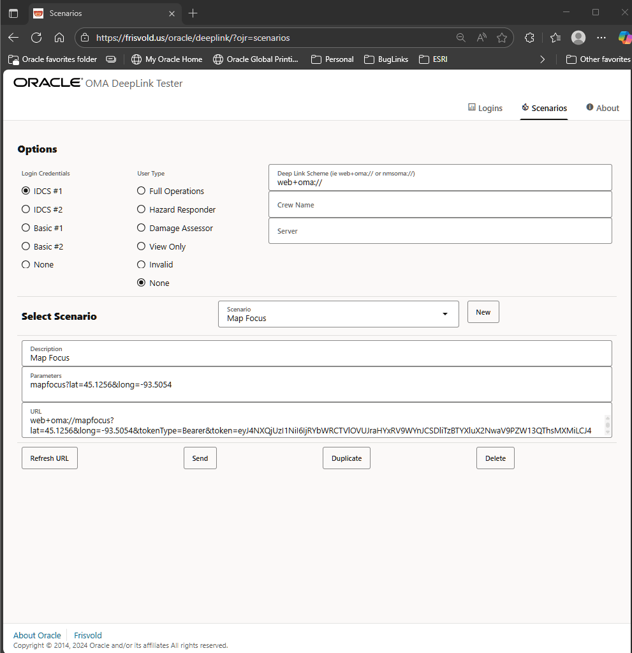
Task: Activate Read aloud icon in address bar
Action: tap(481, 38)
